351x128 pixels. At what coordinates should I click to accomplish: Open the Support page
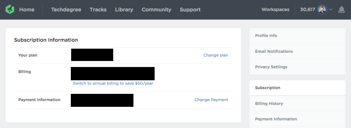pos(190,9)
